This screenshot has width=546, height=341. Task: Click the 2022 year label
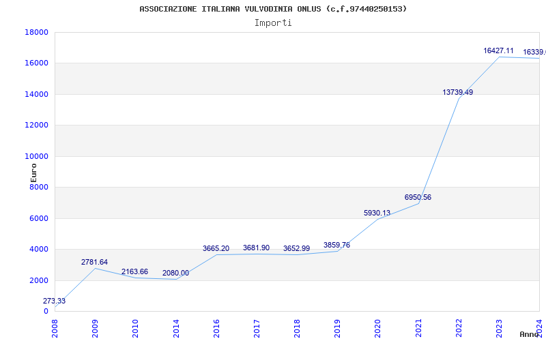pos(459,329)
